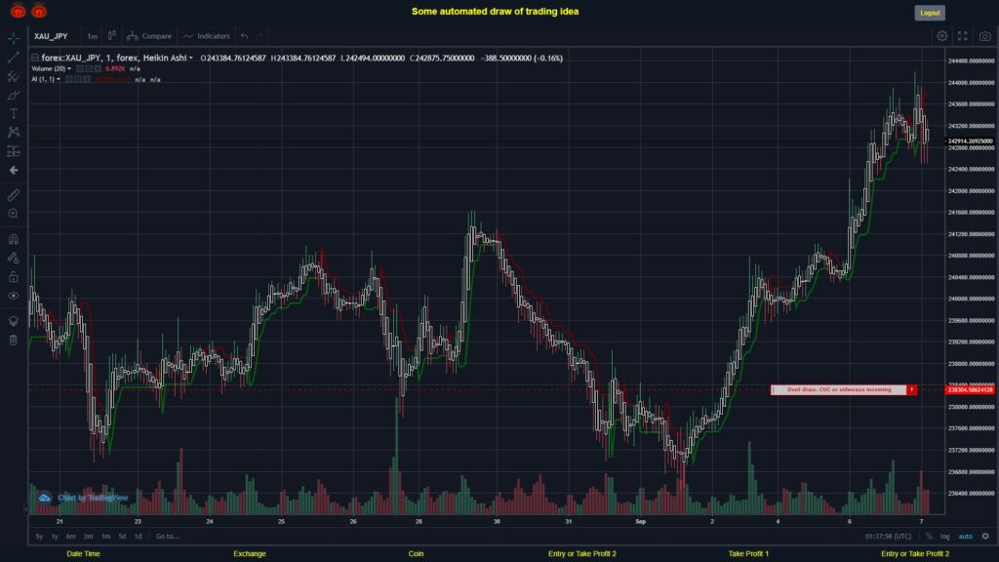Toggle percent scale
This screenshot has height=562, width=999.
click(x=929, y=537)
